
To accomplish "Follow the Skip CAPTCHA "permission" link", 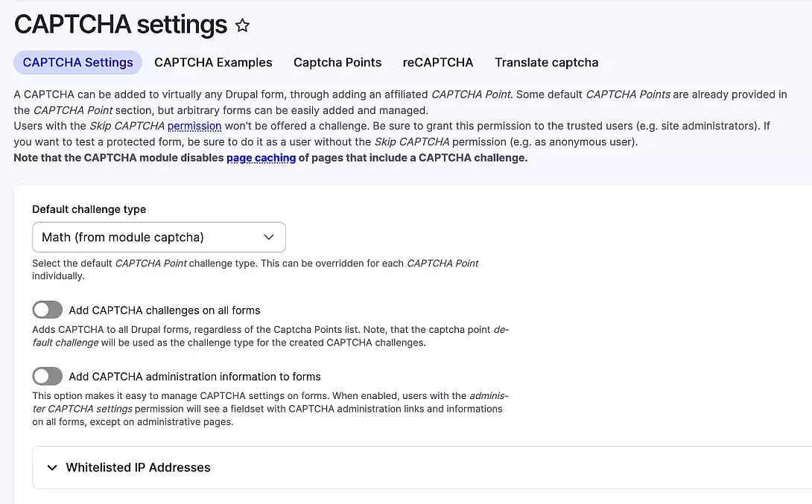I will click(194, 127).
